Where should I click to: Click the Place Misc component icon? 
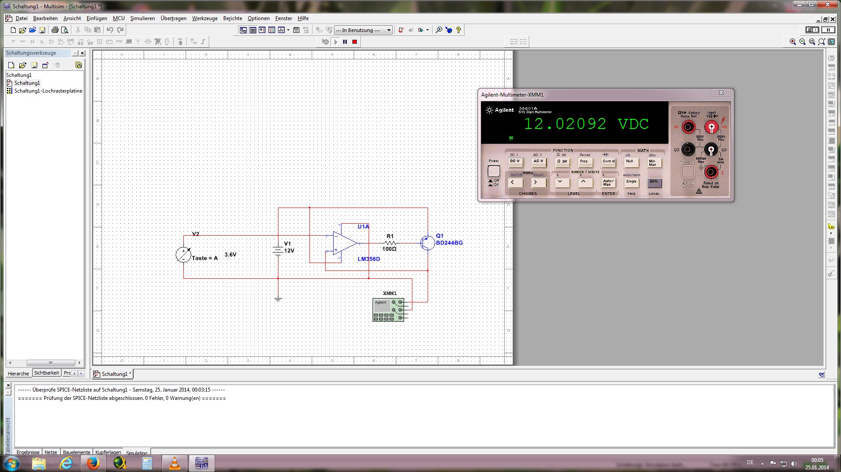(119, 42)
